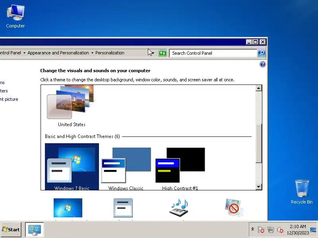This screenshot has width=318, height=238.
Task: Open the Recycle Bin on desktop
Action: [302, 192]
